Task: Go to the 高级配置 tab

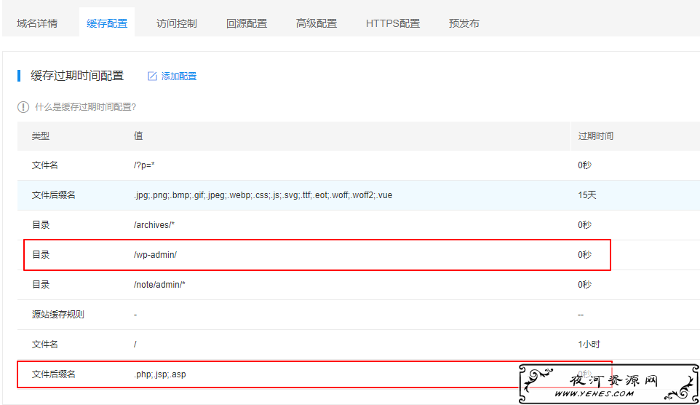Action: point(317,23)
